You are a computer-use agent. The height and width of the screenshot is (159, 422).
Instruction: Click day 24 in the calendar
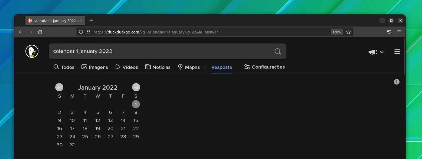(72, 137)
